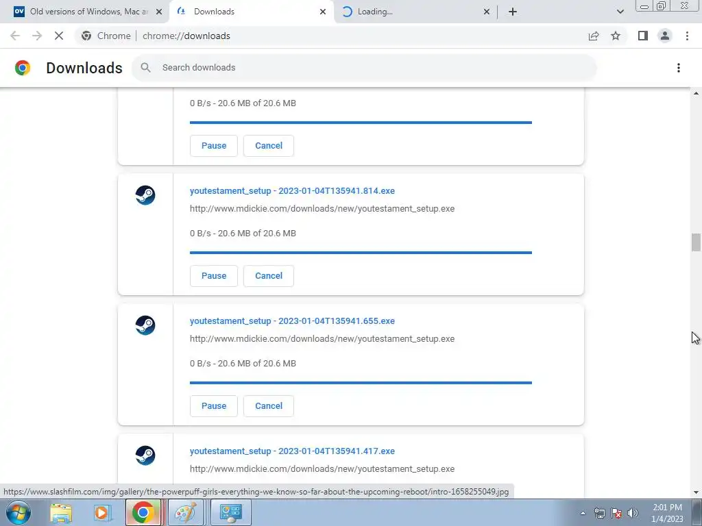The image size is (702, 526).
Task: Click scrollbar up arrow
Action: 696,93
